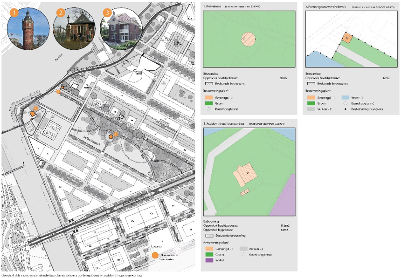Click the hatched Bestaande bebouwing symbol in panel 2
Image resolution: width=401 pixels, height=278 pixels.
coord(311,83)
